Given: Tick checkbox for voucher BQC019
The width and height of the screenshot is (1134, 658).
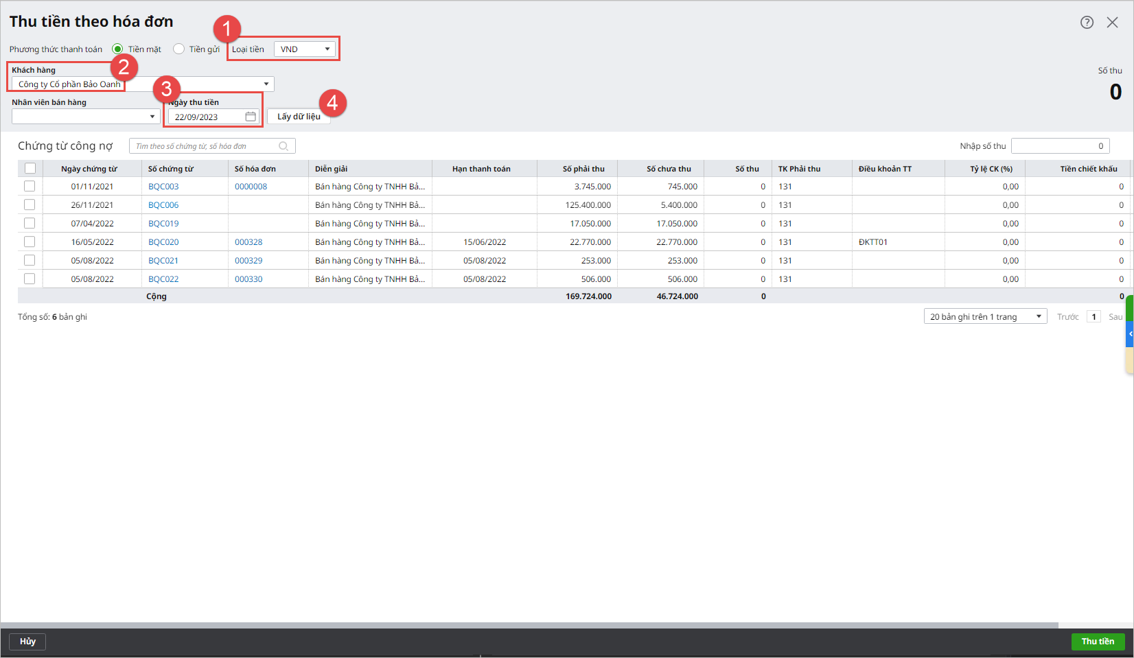Looking at the screenshot, I should [30, 223].
